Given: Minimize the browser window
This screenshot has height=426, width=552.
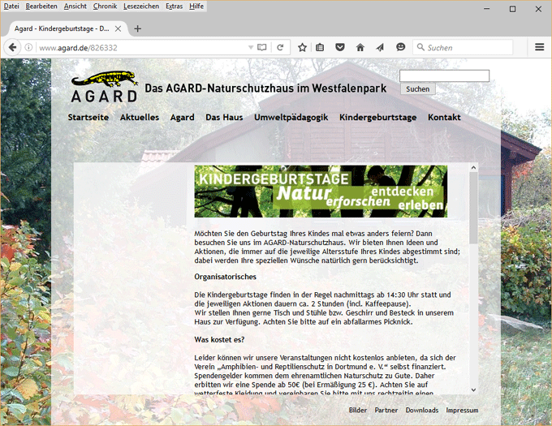Looking at the screenshot, I should pos(487,9).
